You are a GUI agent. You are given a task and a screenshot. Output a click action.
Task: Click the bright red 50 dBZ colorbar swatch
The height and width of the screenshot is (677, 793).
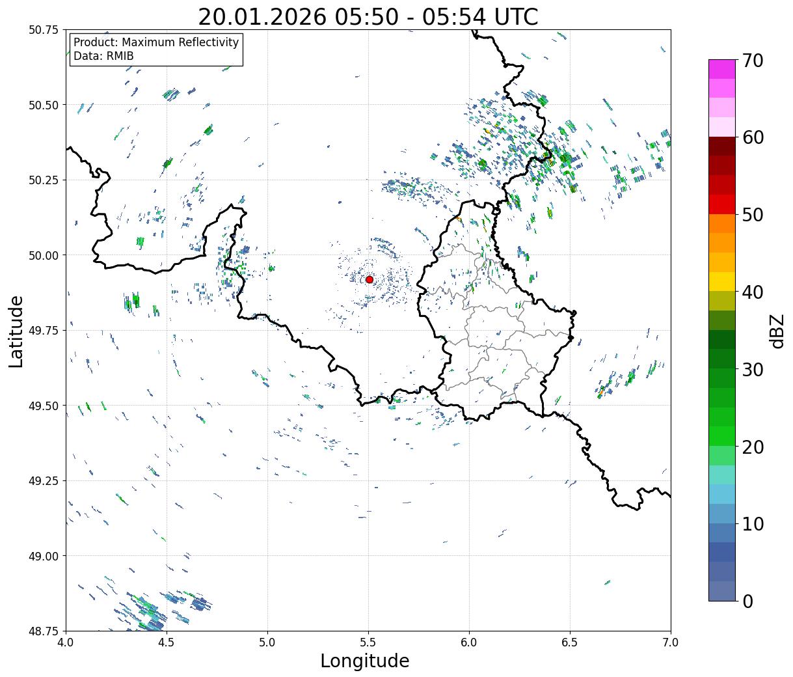[722, 204]
